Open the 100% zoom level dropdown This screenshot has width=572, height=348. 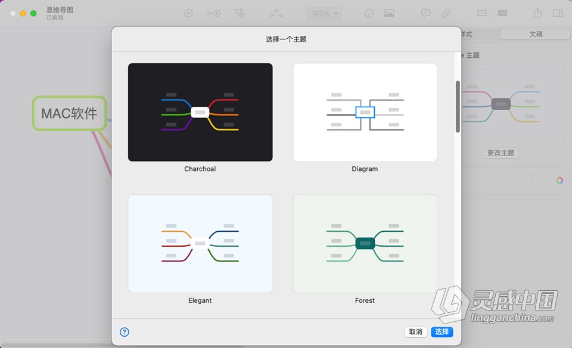tap(323, 13)
